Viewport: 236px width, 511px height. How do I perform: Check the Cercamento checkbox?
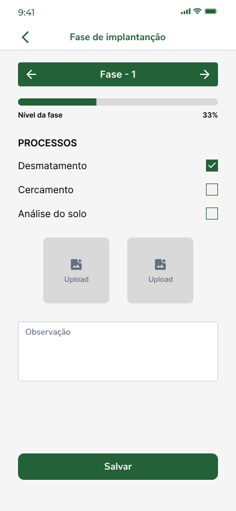pos(212,190)
